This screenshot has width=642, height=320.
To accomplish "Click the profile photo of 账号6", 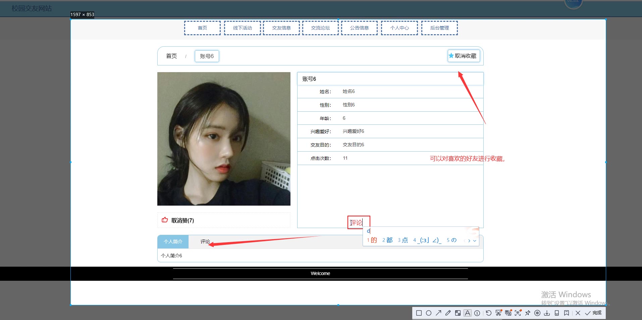I will 224,139.
